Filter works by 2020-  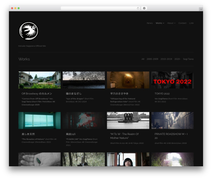point(177,59)
